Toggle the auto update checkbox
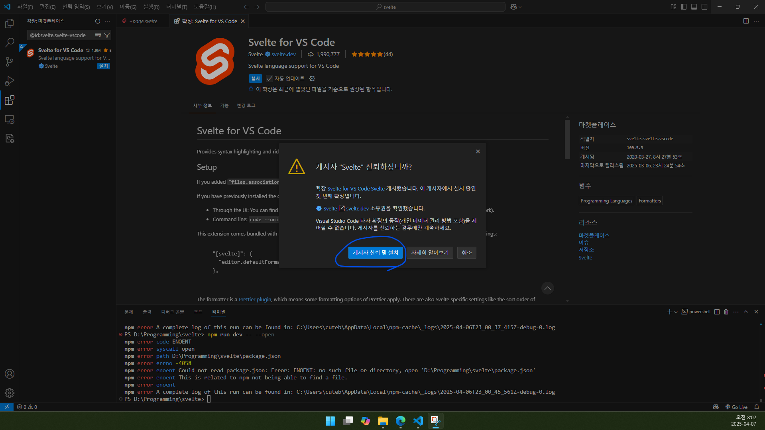This screenshot has height=430, width=765. pos(269,79)
